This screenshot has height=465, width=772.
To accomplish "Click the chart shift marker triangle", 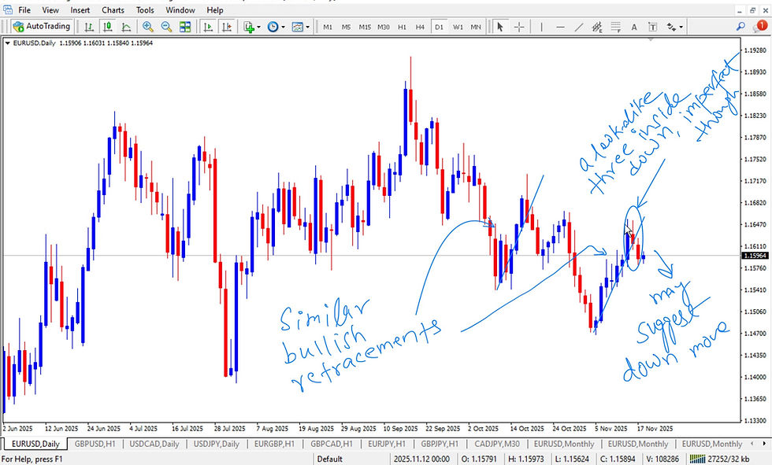I will tap(651, 39).
